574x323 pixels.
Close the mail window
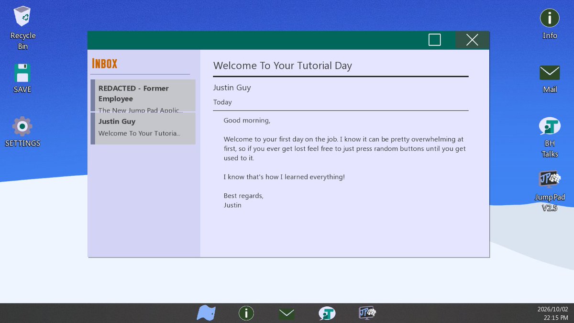click(x=472, y=40)
